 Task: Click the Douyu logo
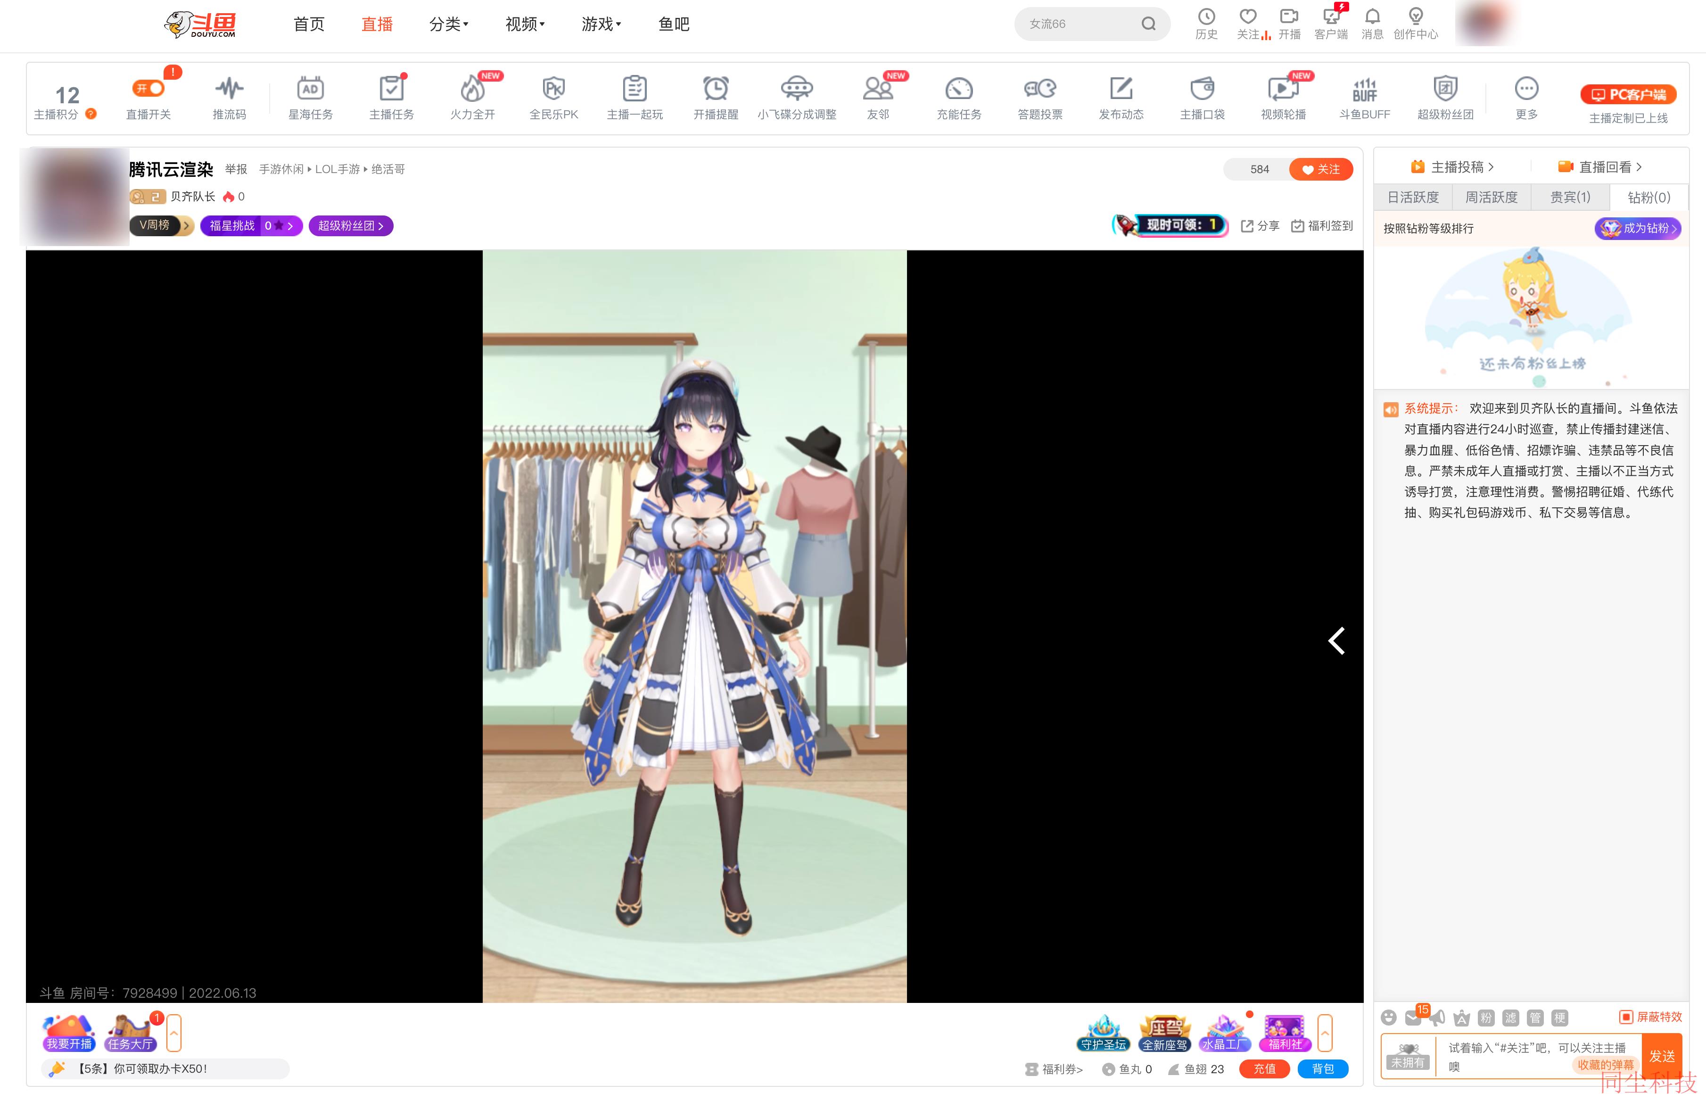coord(201,25)
